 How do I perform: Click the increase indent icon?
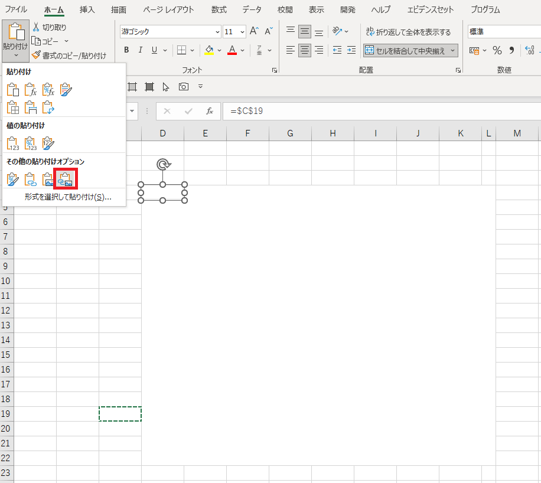coord(351,50)
